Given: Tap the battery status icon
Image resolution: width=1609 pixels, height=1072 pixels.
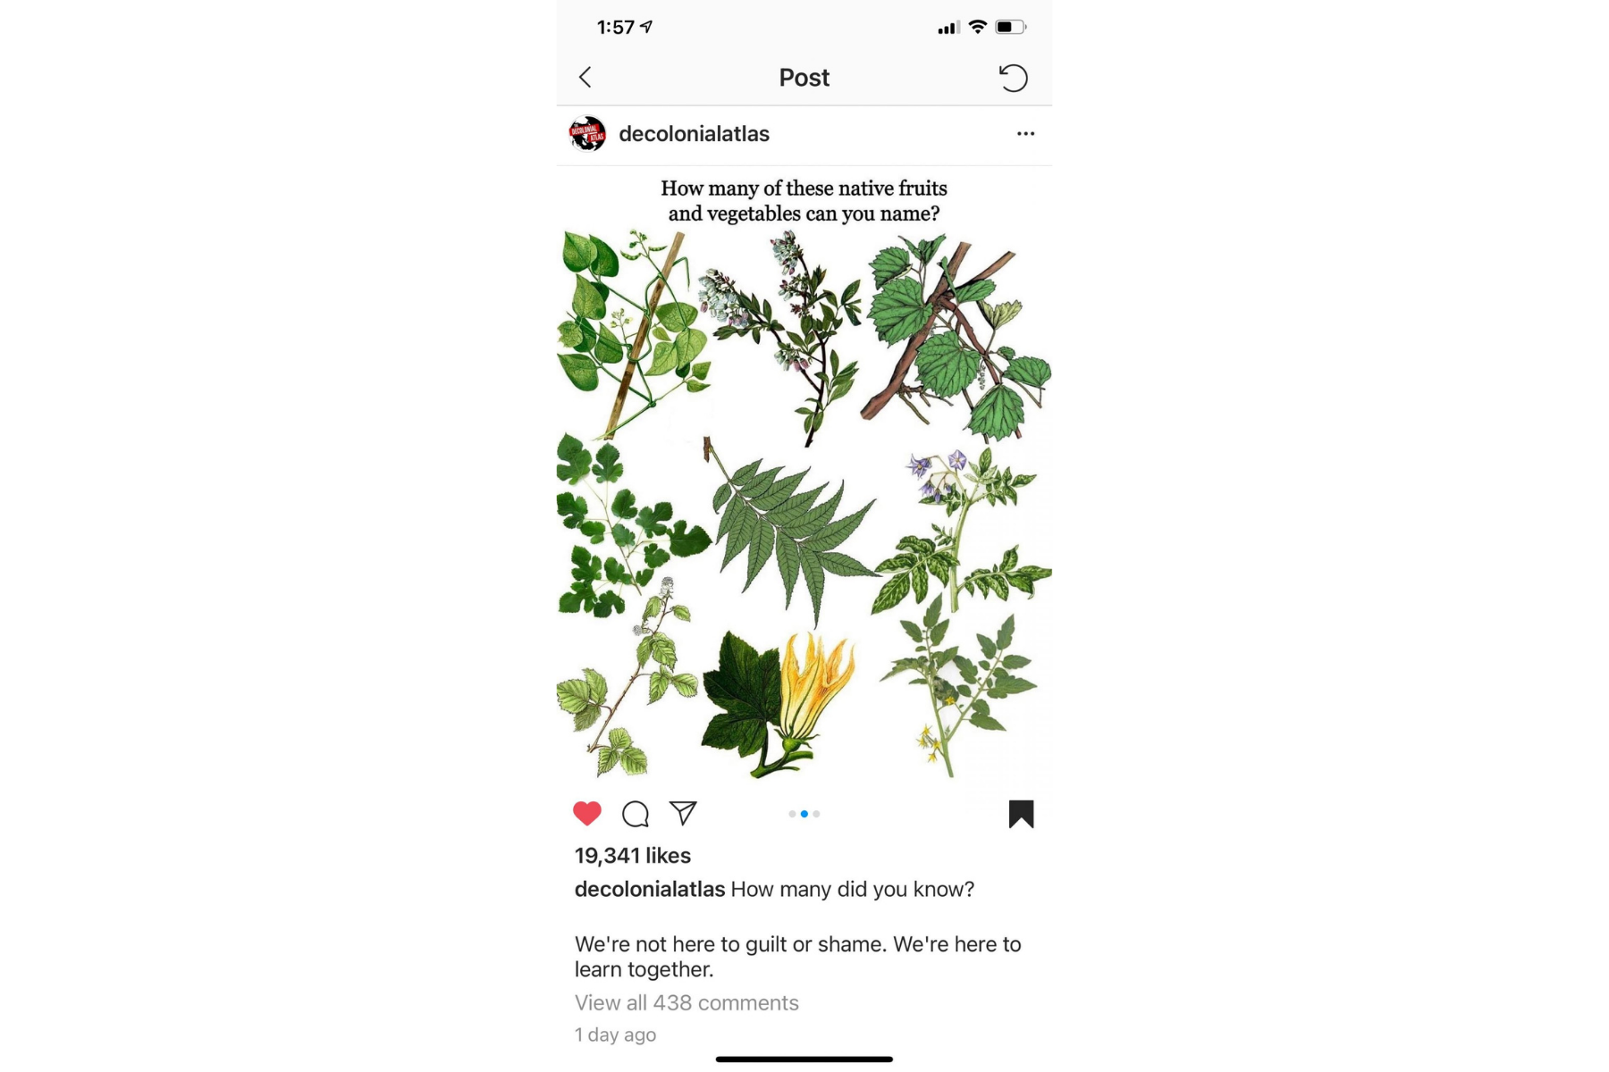Looking at the screenshot, I should [x=1011, y=27].
